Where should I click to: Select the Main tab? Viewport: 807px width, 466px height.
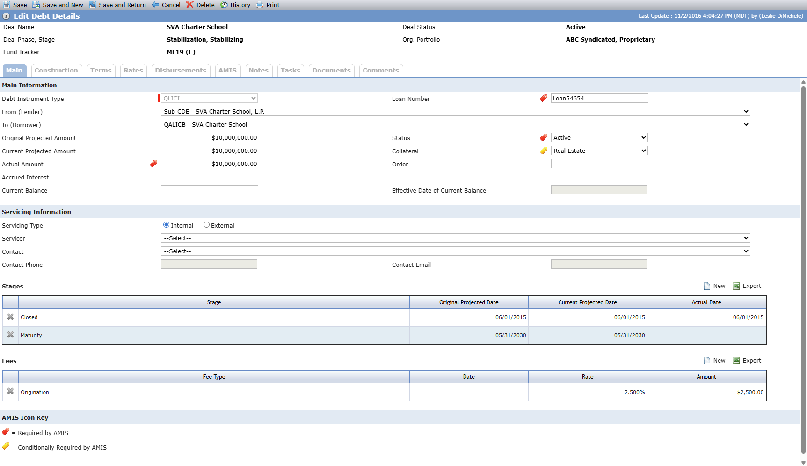(14, 71)
